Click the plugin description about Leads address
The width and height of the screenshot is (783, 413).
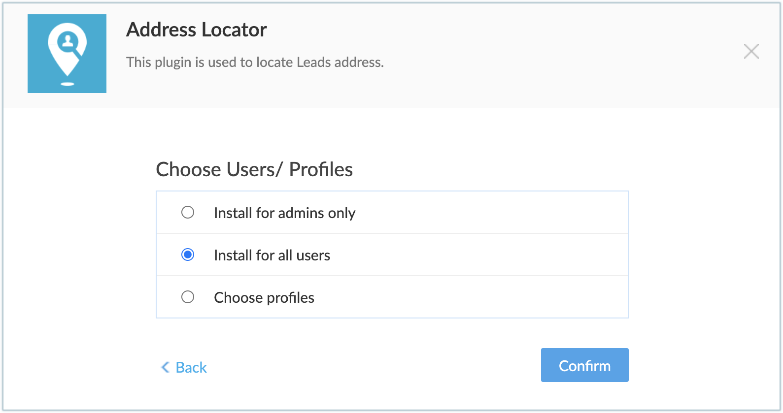(255, 63)
